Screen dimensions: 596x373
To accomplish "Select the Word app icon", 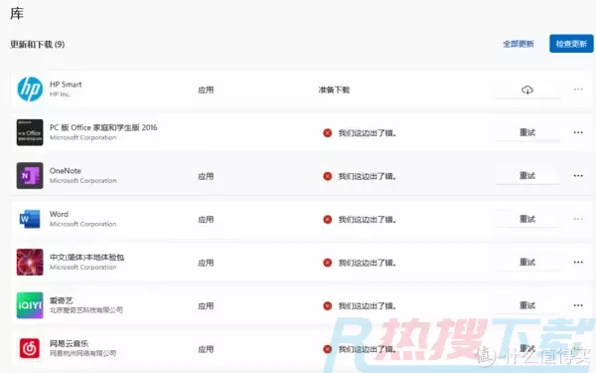I will click(x=30, y=219).
